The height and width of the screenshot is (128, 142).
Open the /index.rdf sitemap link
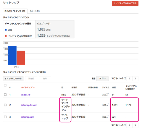click(26, 95)
